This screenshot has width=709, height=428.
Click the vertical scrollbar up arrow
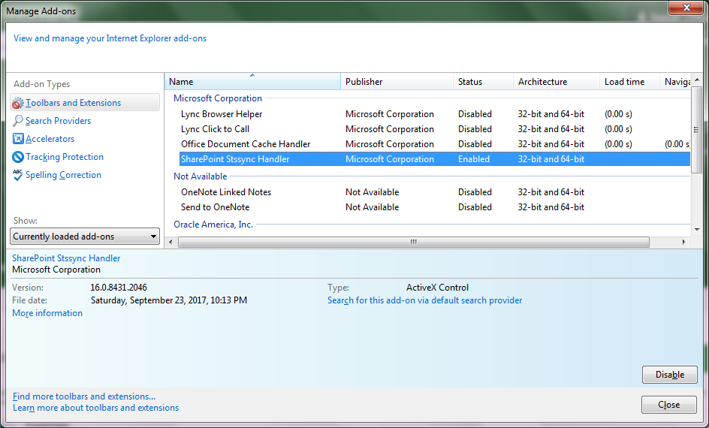point(697,80)
